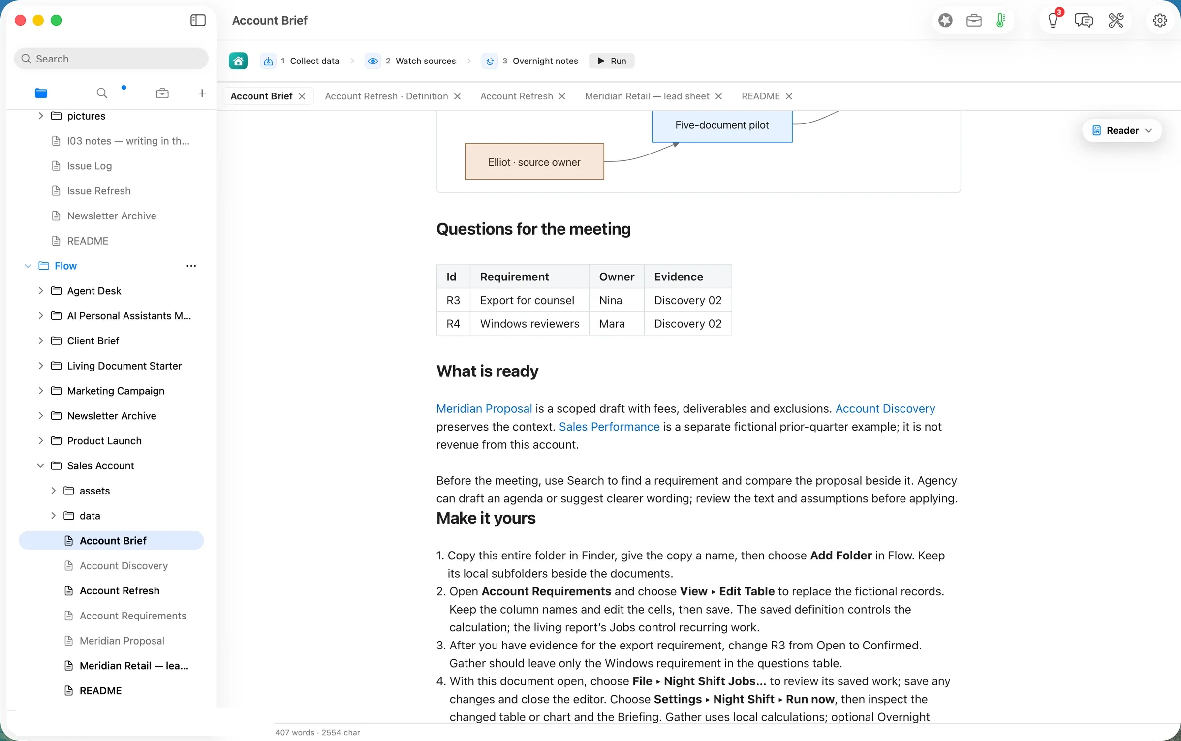This screenshot has width=1181, height=741.
Task: Switch to Account Refresh · Definition tab
Action: [x=386, y=96]
